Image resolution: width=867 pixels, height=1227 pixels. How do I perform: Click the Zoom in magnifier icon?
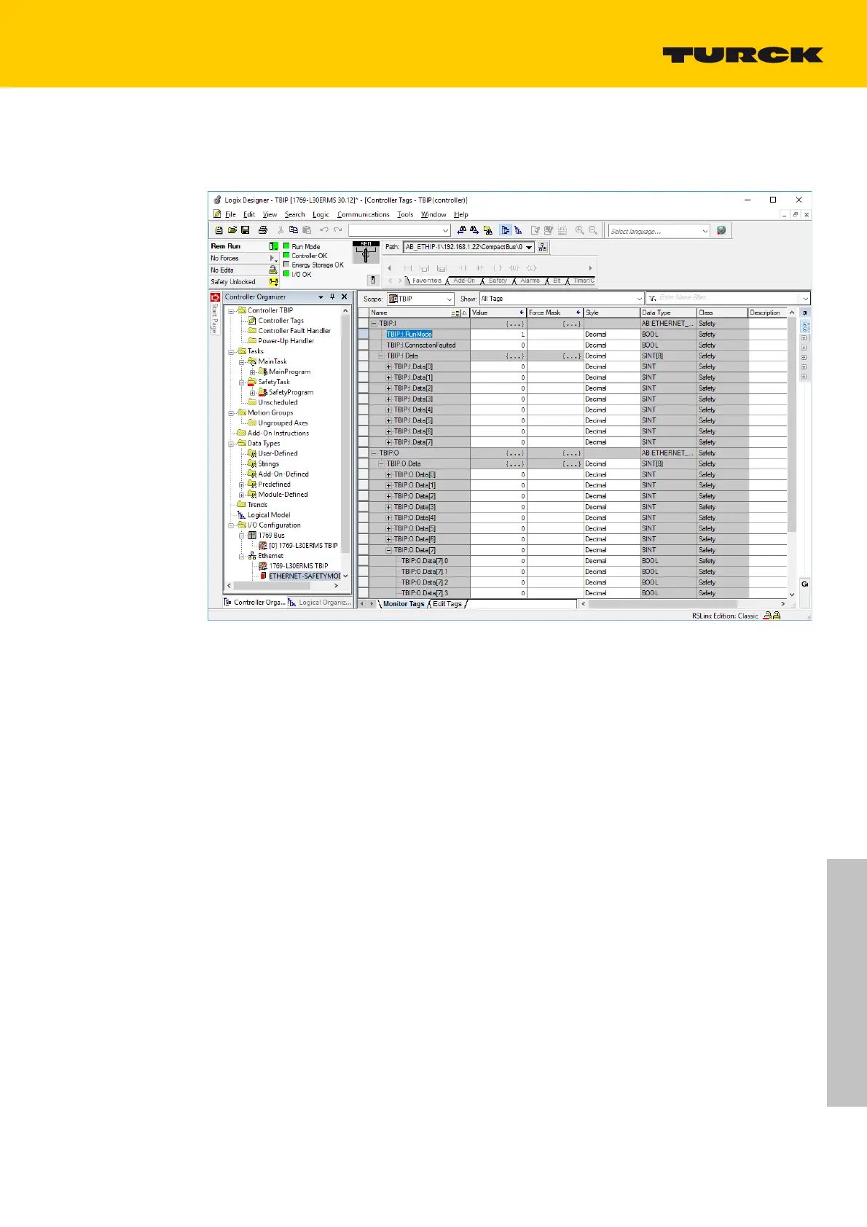coord(580,230)
